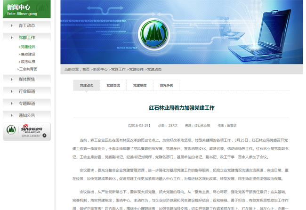This screenshot has height=210, width=306.
Task: Click the arrow icon beside 森工动态
Action: coord(11,25)
